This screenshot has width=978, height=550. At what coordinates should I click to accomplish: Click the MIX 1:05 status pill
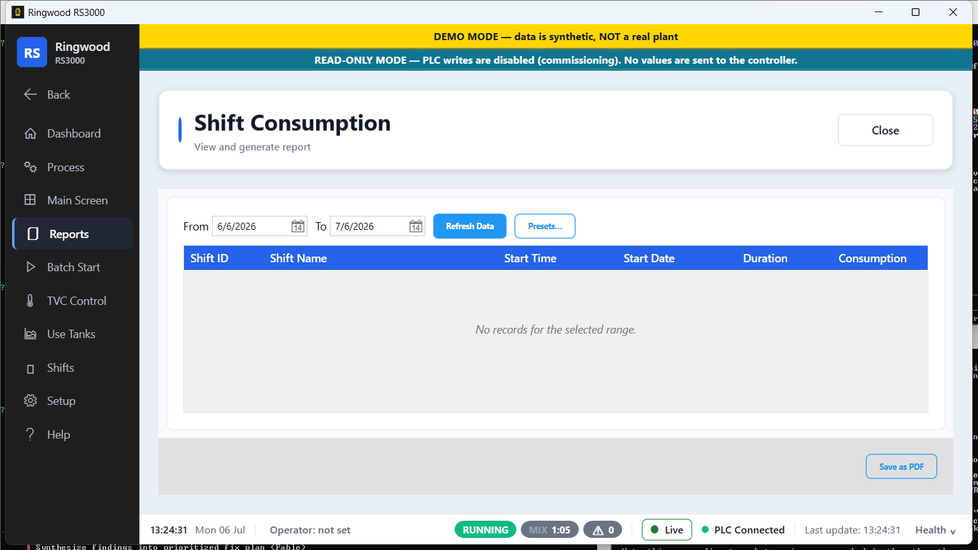pos(549,530)
